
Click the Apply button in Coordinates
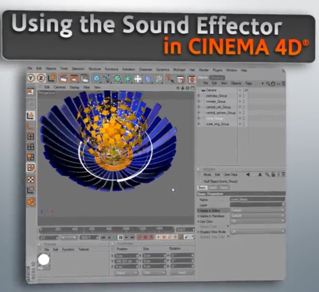tap(182, 273)
